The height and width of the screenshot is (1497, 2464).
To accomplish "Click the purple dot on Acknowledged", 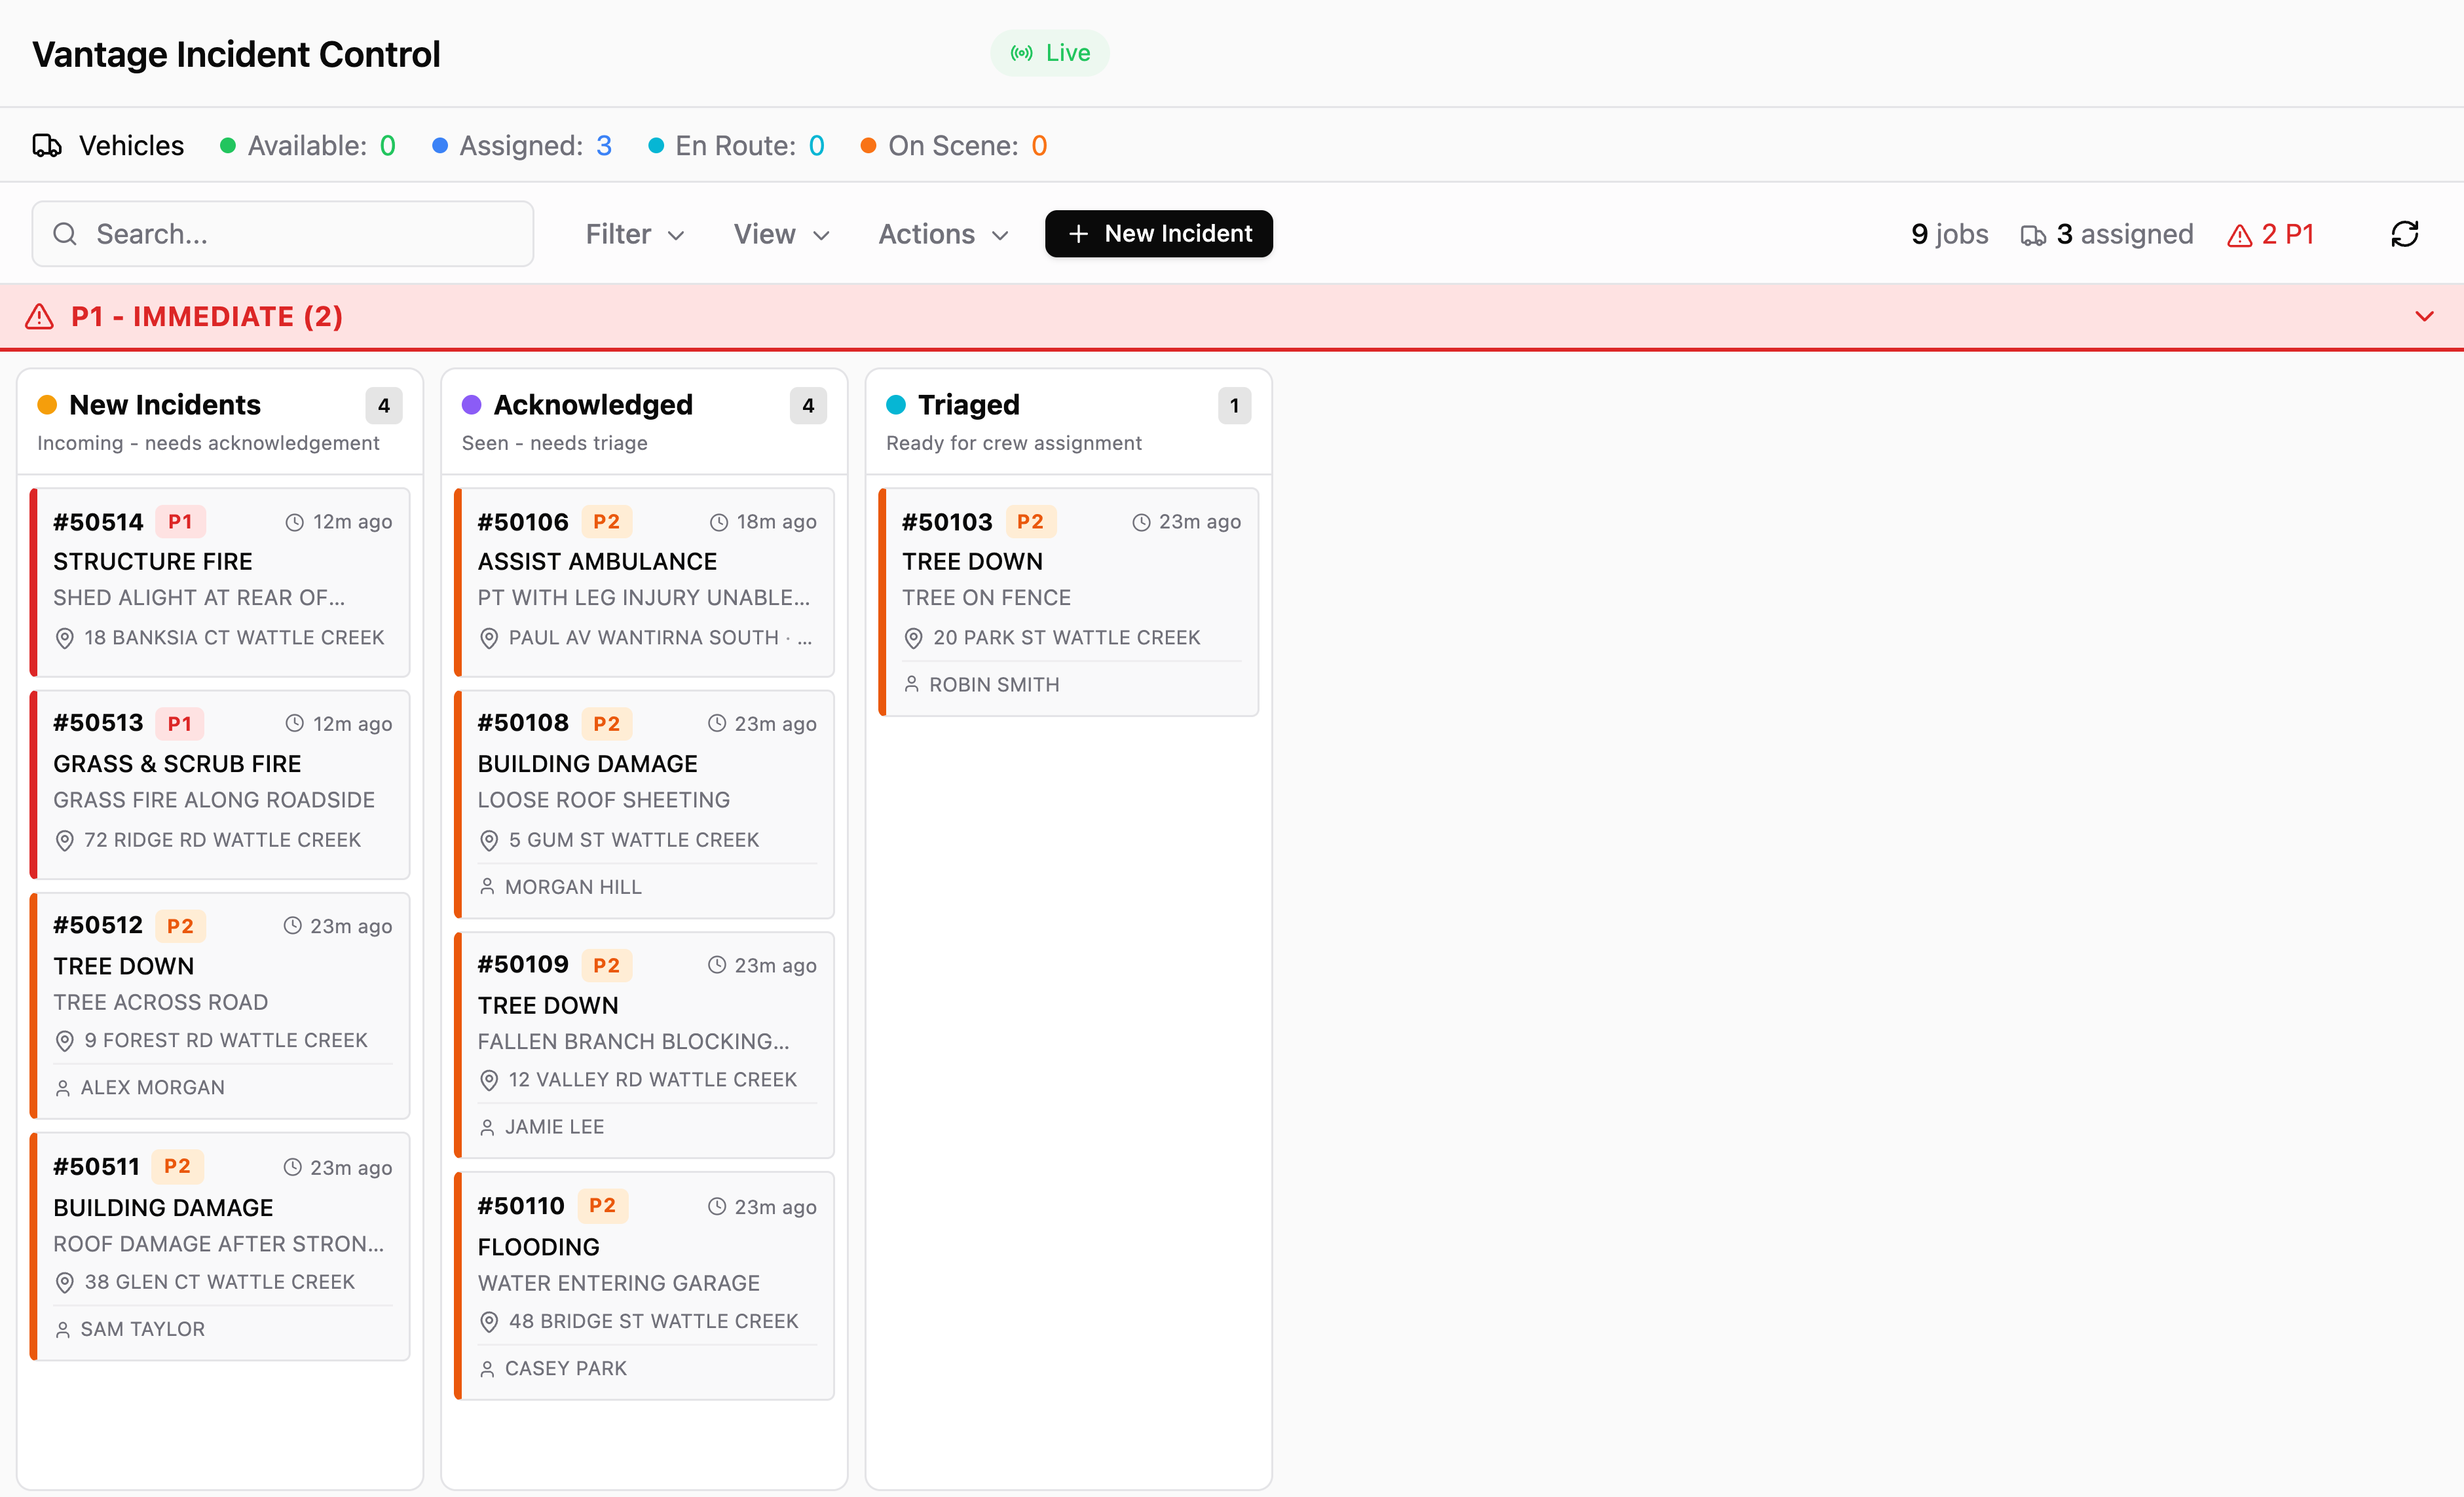I will tap(471, 405).
